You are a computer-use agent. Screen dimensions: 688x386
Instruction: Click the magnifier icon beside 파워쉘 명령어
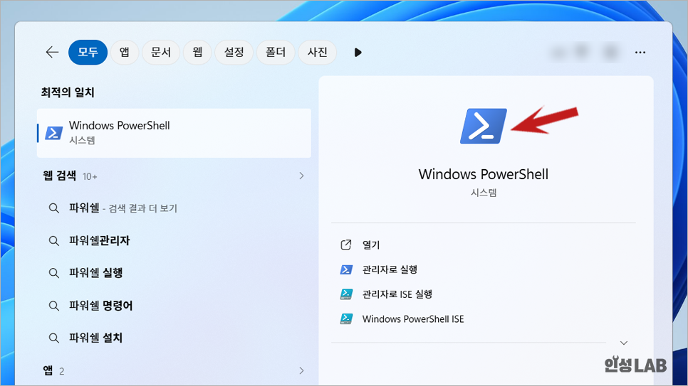[54, 306]
